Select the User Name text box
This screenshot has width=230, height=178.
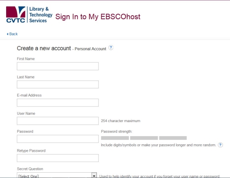(x=57, y=121)
